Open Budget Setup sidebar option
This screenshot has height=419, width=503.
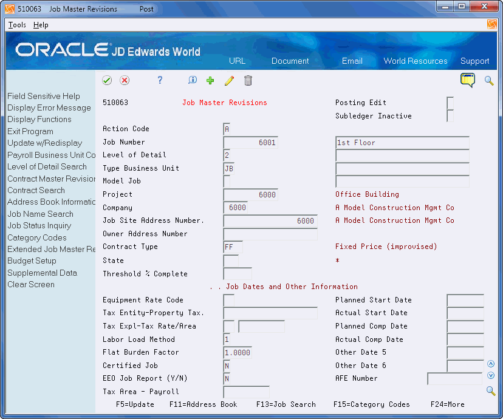pos(32,261)
